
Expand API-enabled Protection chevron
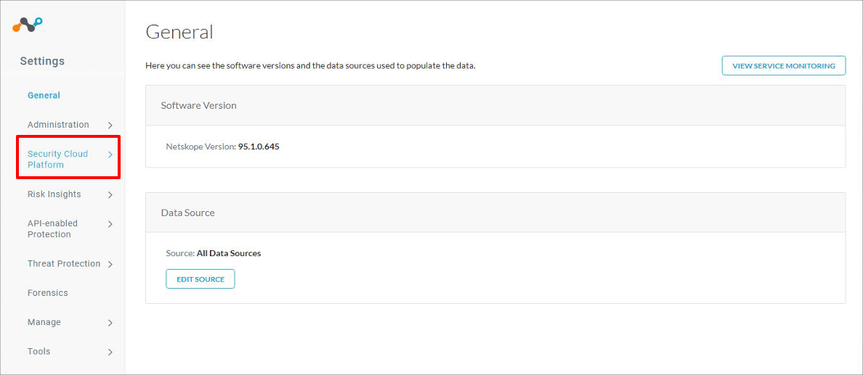pos(110,224)
